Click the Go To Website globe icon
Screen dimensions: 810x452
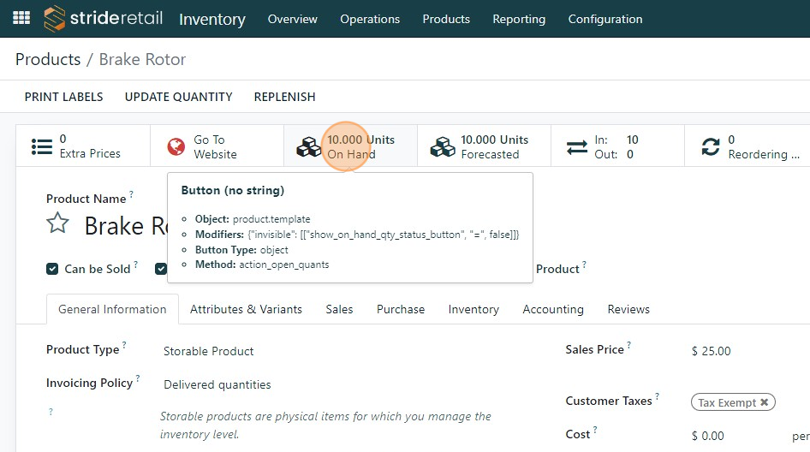click(176, 146)
